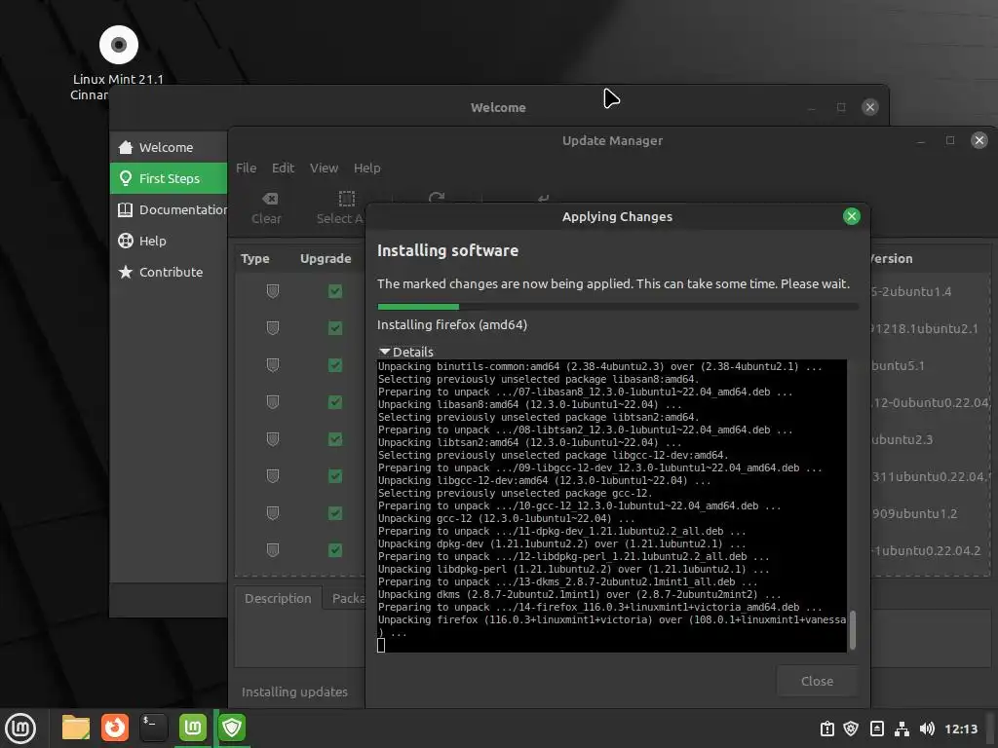Click the 'Installing firefox (amd64)' status text
The image size is (998, 748).
tap(452, 325)
